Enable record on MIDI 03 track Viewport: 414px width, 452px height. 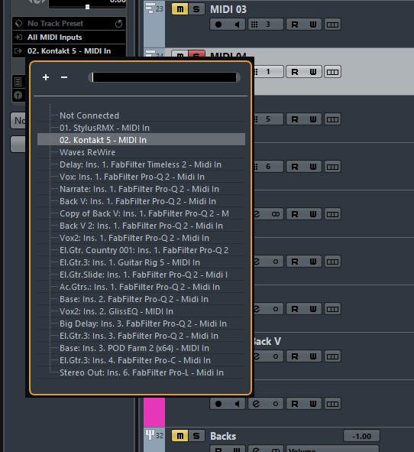click(218, 24)
